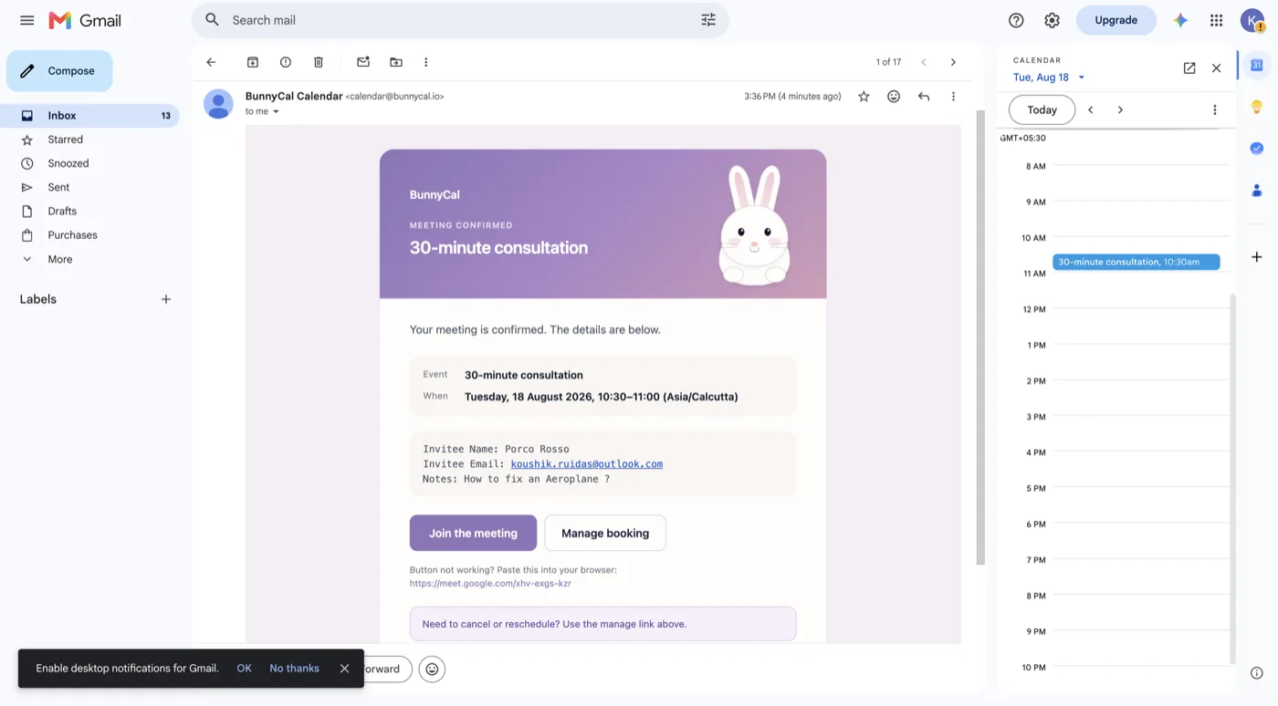This screenshot has height=706, width=1278.
Task: Open the Google account avatar
Action: (x=1252, y=20)
